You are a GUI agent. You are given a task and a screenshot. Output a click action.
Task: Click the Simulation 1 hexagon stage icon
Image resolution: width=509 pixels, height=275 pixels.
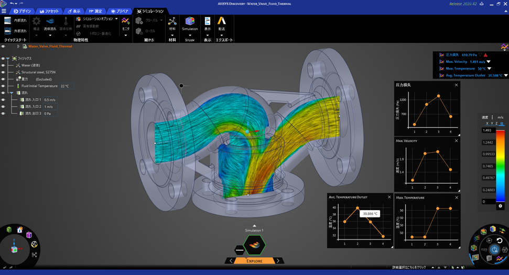coord(255,245)
